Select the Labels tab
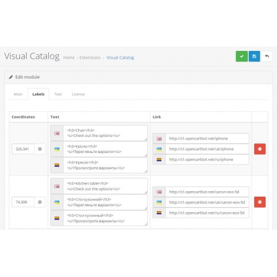The image size is (277, 277). pos(38,94)
